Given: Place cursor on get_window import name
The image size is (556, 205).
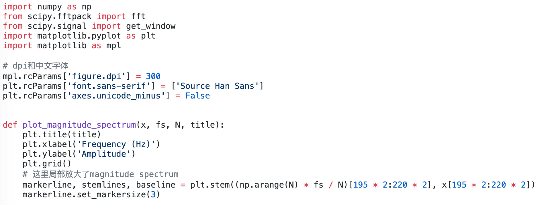Looking at the screenshot, I should [151, 26].
